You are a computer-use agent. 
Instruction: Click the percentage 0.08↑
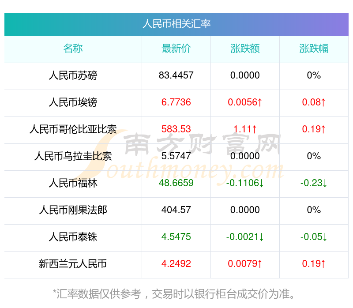(314, 102)
